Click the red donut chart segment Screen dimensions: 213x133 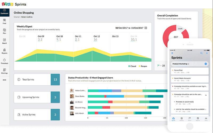point(166,37)
